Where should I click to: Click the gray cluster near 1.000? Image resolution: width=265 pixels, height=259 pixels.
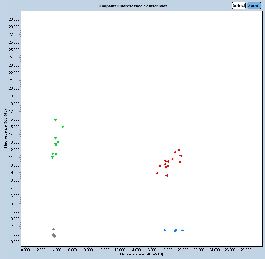[54, 236]
